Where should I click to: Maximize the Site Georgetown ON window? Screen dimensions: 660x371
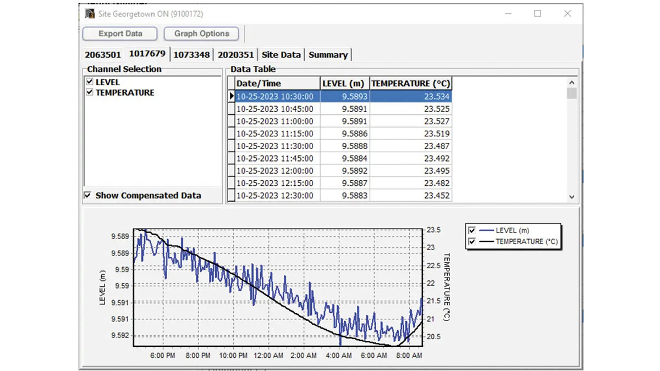538,14
